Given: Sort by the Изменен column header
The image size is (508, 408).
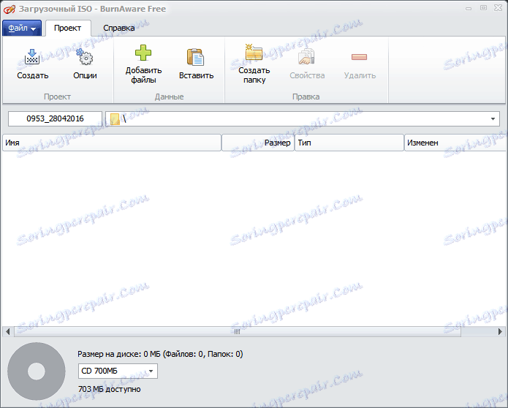Looking at the screenshot, I should coord(456,143).
